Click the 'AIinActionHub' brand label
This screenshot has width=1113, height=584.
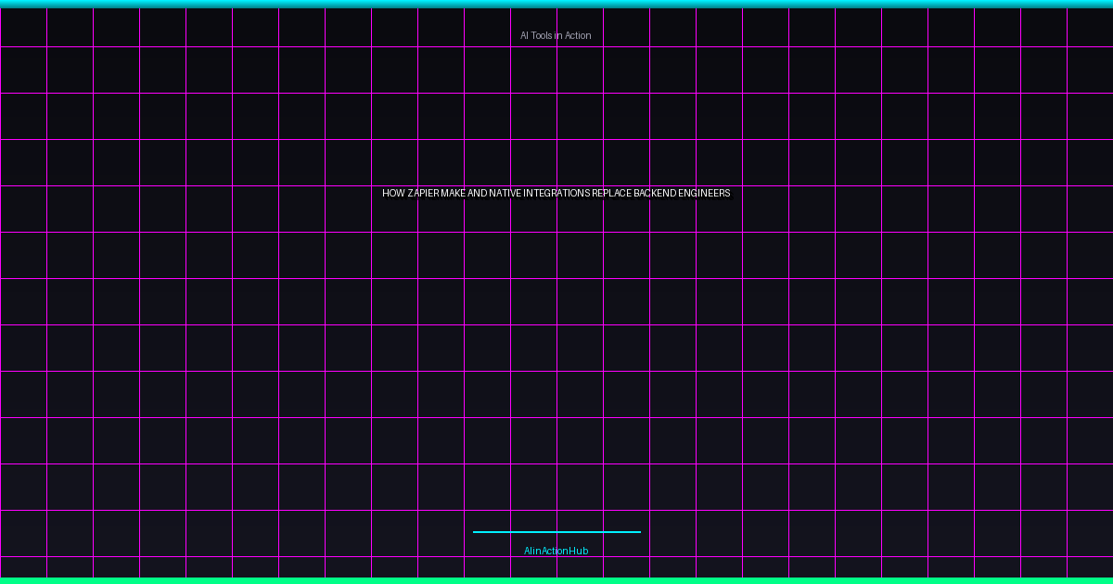(x=556, y=551)
